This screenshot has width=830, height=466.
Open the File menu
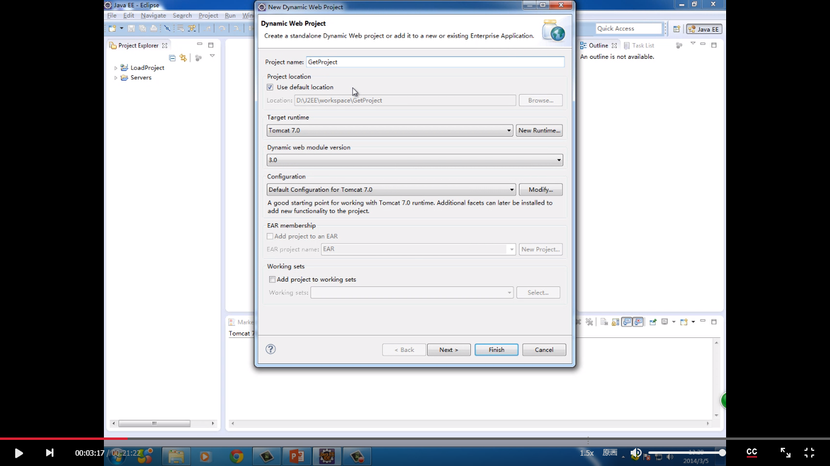tap(112, 16)
